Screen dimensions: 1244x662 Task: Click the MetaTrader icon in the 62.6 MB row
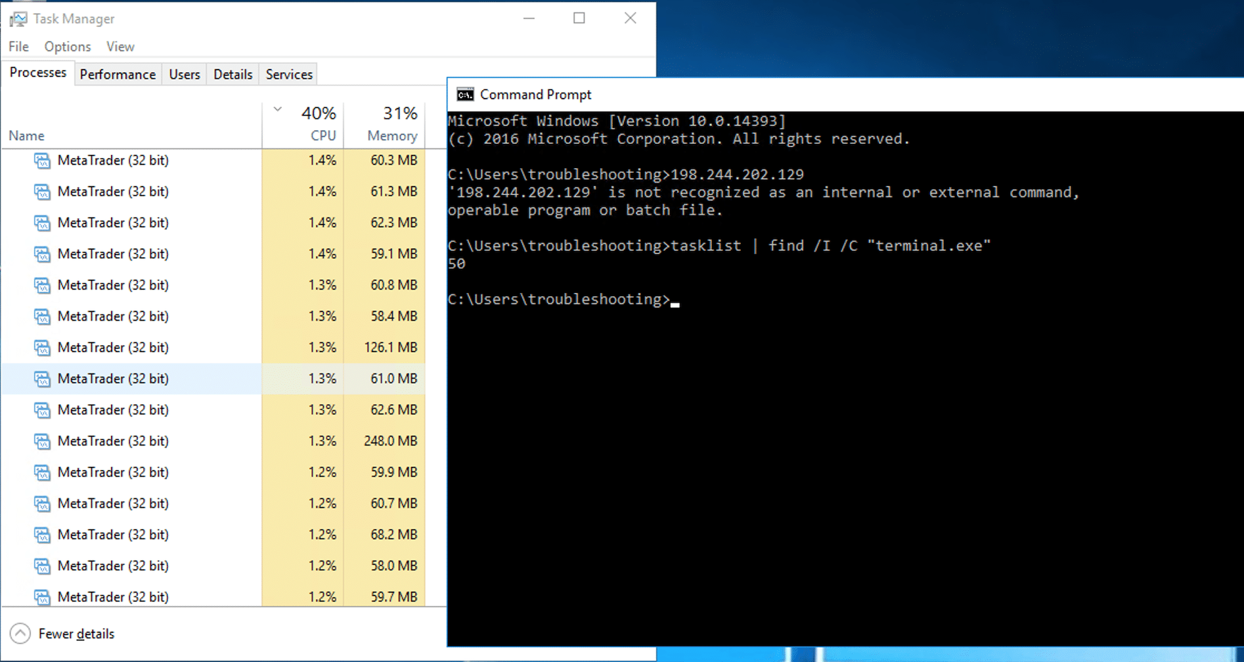tap(42, 410)
